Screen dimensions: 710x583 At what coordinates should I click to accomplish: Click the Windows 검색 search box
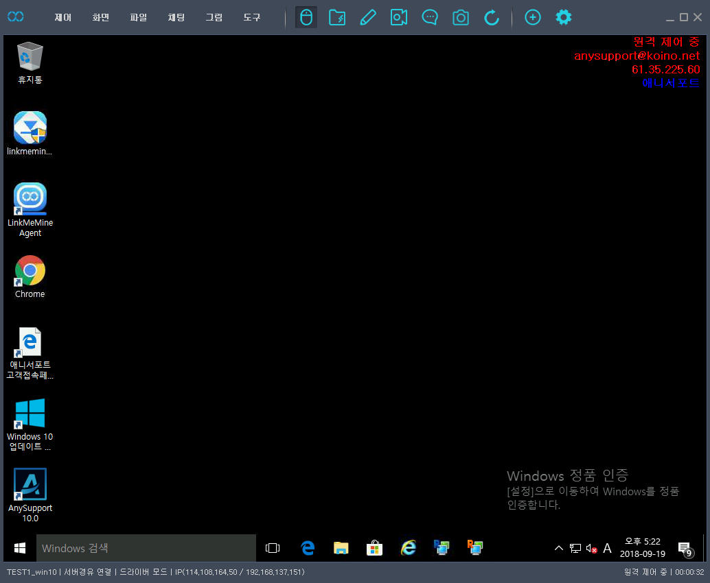tap(146, 548)
